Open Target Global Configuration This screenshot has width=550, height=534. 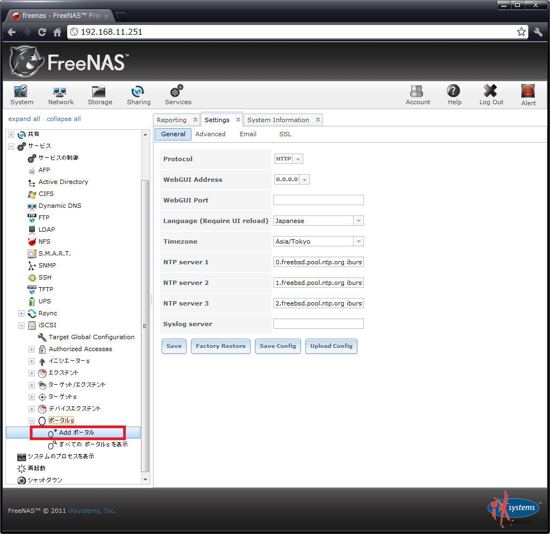91,337
